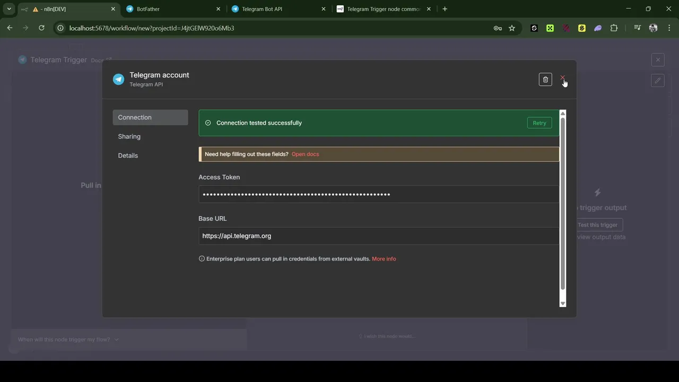Close the Telegram Trigger common issues tab
The image size is (679, 382).
coord(429,9)
